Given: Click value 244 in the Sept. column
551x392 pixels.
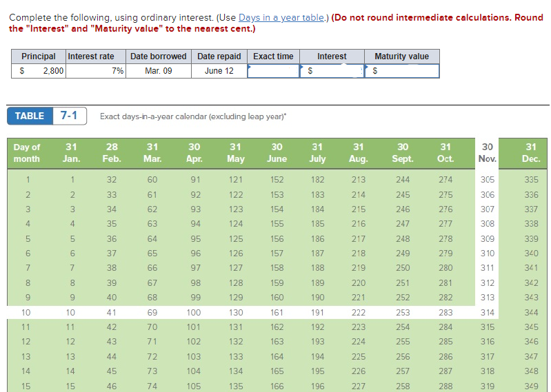Looking at the screenshot, I should click(x=403, y=180).
